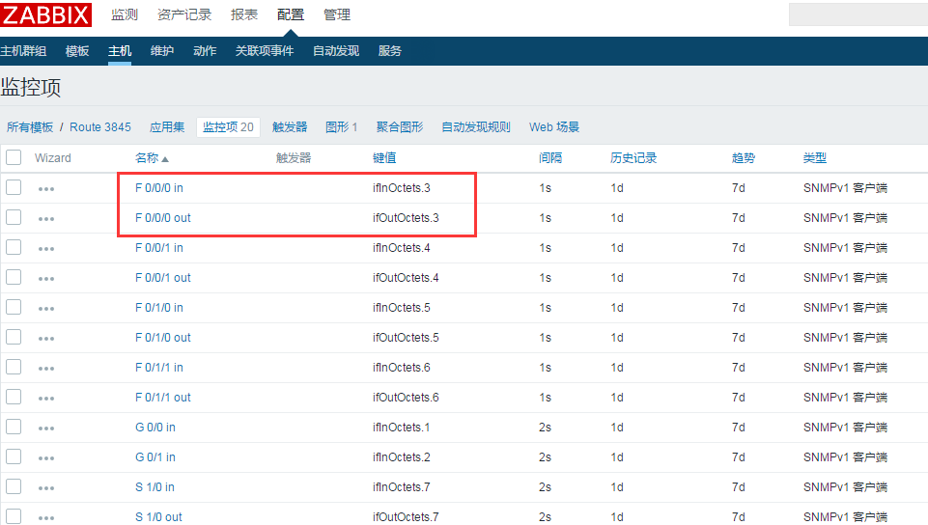Open wizard dots menu for F 0/0/0 in
The height and width of the screenshot is (525, 928).
pos(46,189)
